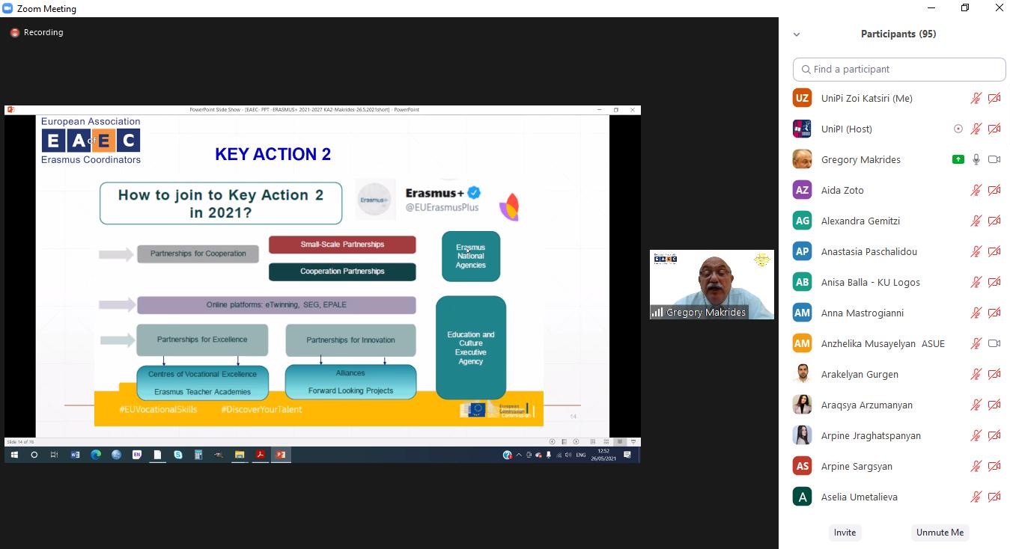Click the muted microphone icon for Aselia Umetalieva
1010x549 pixels.
coord(976,497)
